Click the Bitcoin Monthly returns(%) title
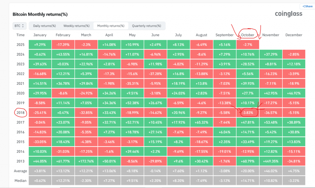This screenshot has width=315, height=188. [40, 14]
